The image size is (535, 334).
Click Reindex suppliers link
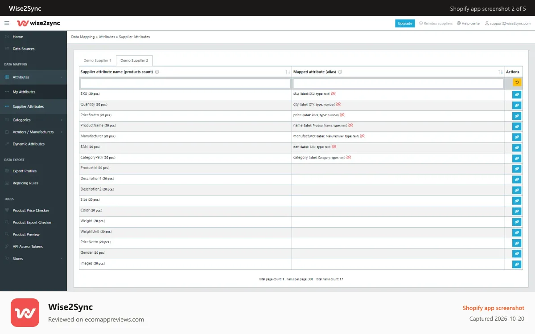[436, 24]
